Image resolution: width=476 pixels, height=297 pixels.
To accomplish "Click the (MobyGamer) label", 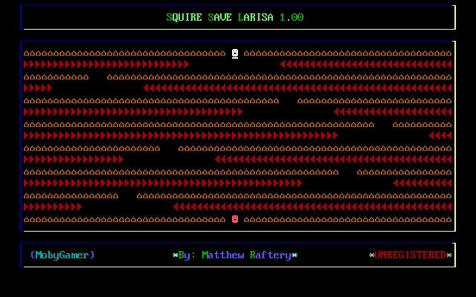I will coord(62,255).
